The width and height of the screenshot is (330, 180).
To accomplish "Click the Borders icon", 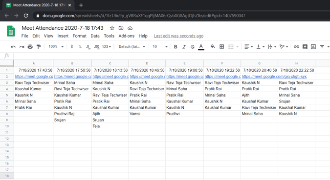I will (221, 47).
